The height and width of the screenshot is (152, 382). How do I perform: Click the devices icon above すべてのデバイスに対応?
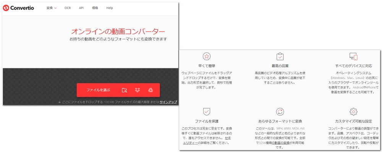353,57
